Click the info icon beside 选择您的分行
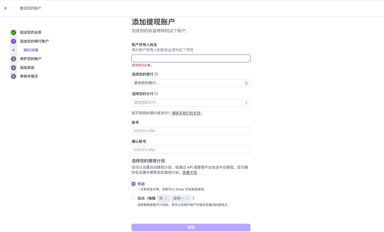 156,94
